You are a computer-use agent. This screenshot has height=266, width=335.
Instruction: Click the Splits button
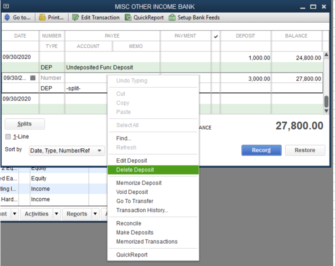tap(25, 124)
